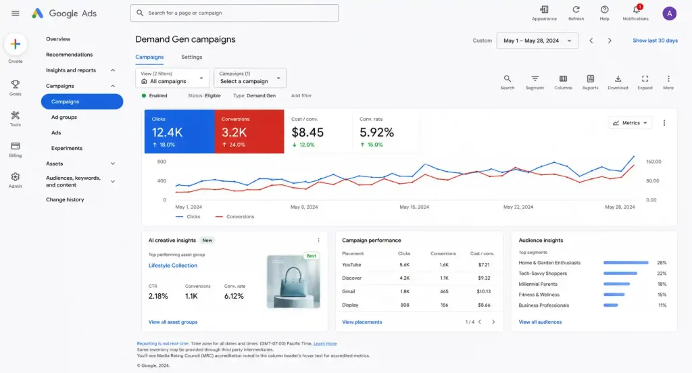
Task: Open Recommendations in navigation
Action: coord(70,54)
